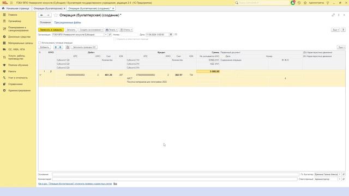Viewport: 349px width, 196px height.
Task: Click the 'Добавить' button
Action: coord(45,47)
